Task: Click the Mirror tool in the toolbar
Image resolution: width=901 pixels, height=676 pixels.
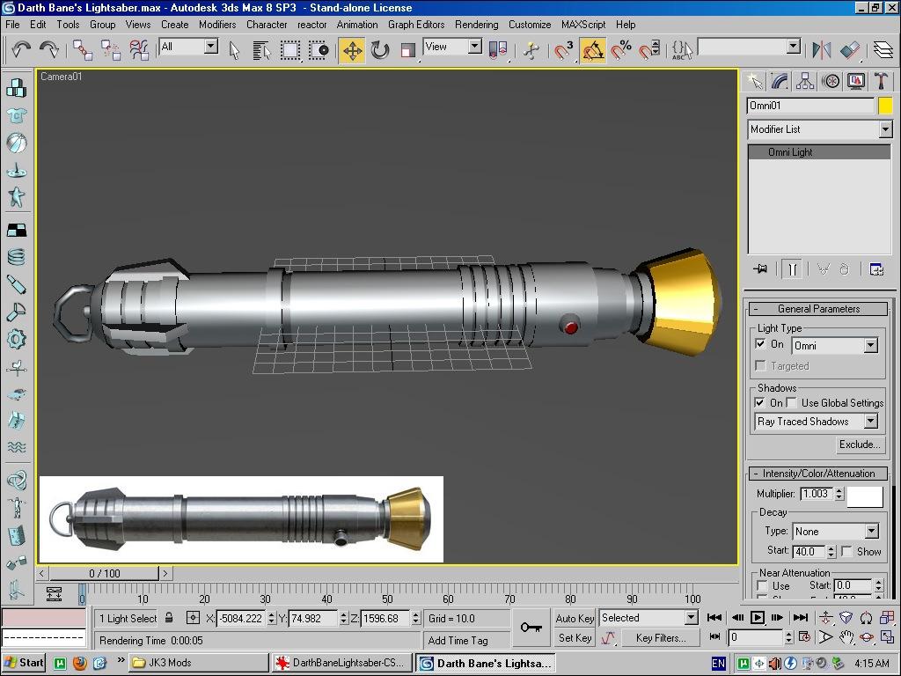Action: point(821,49)
